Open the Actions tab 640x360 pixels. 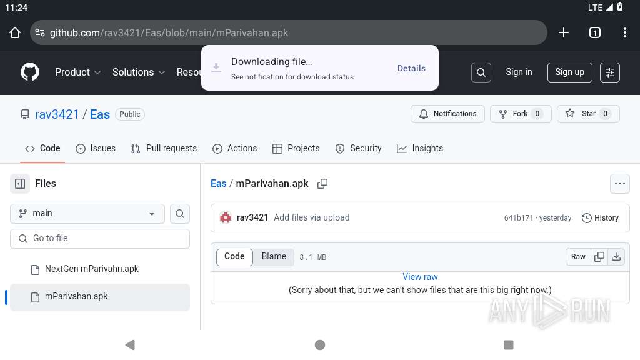[235, 149]
